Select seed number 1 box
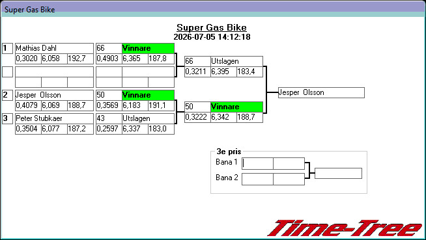426x240 pixels. (7, 49)
